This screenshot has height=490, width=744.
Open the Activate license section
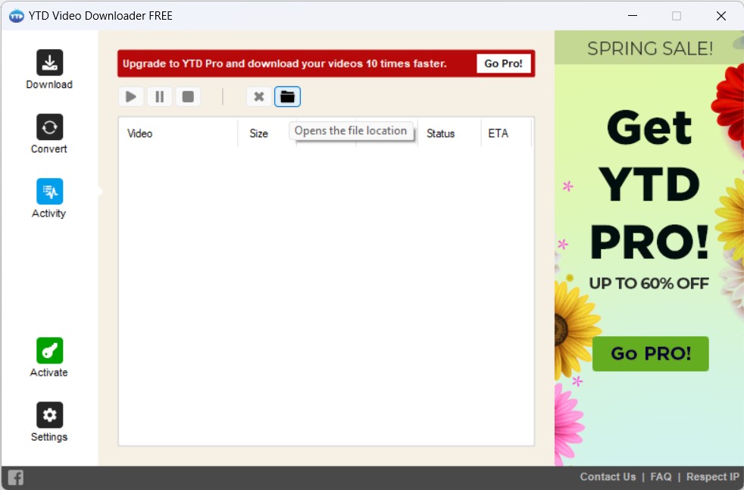point(49,357)
